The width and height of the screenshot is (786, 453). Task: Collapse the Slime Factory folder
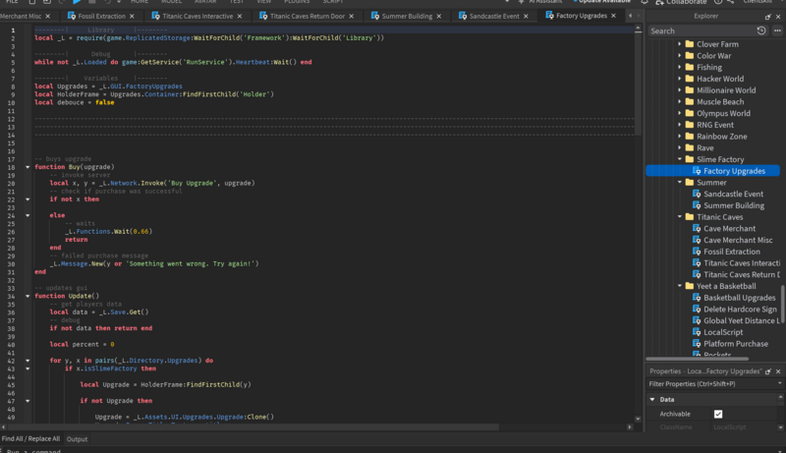coord(678,159)
